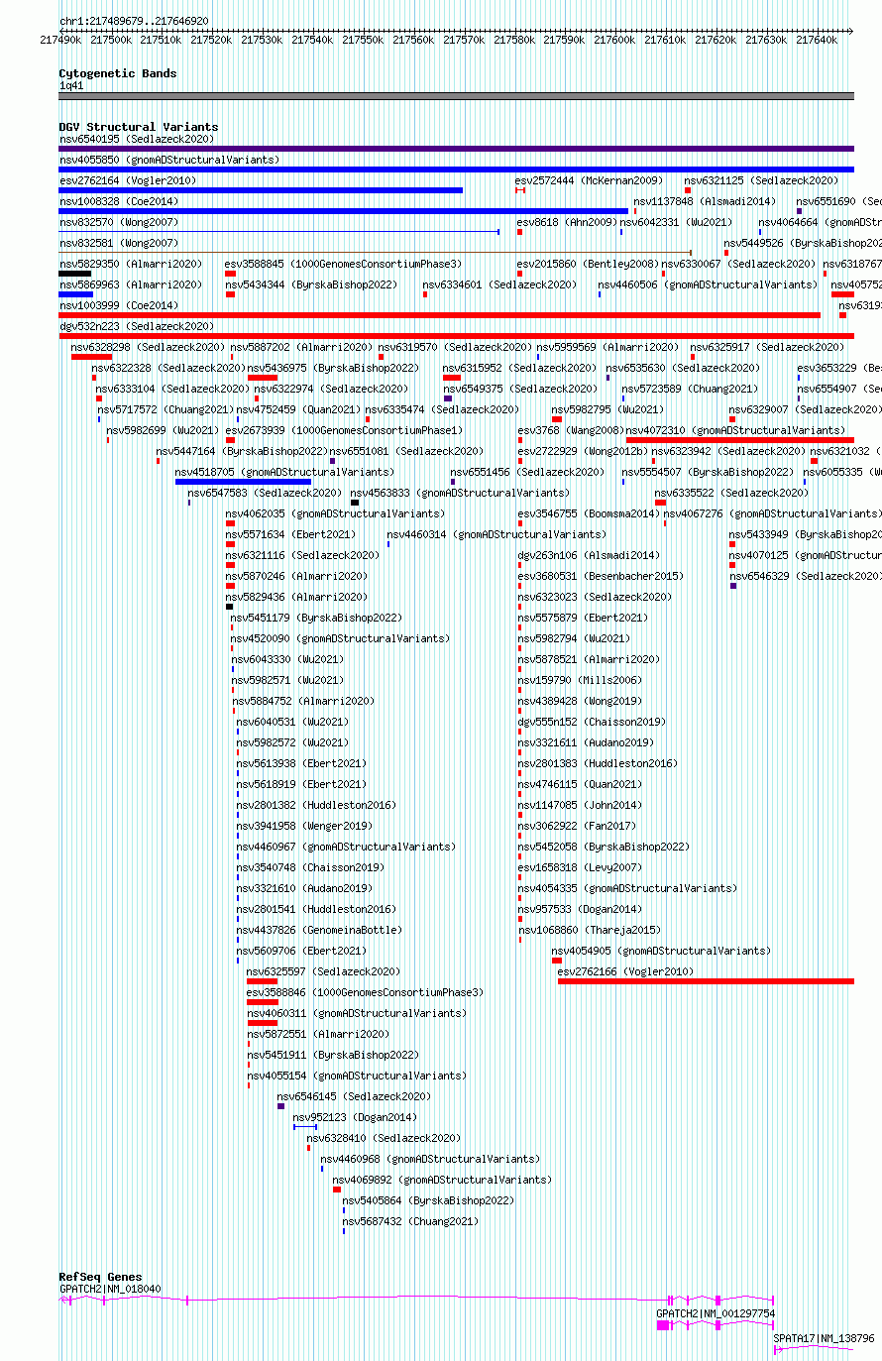Open nsv5434344 (ByrskaBishop2022) entry

pyautogui.click(x=311, y=284)
